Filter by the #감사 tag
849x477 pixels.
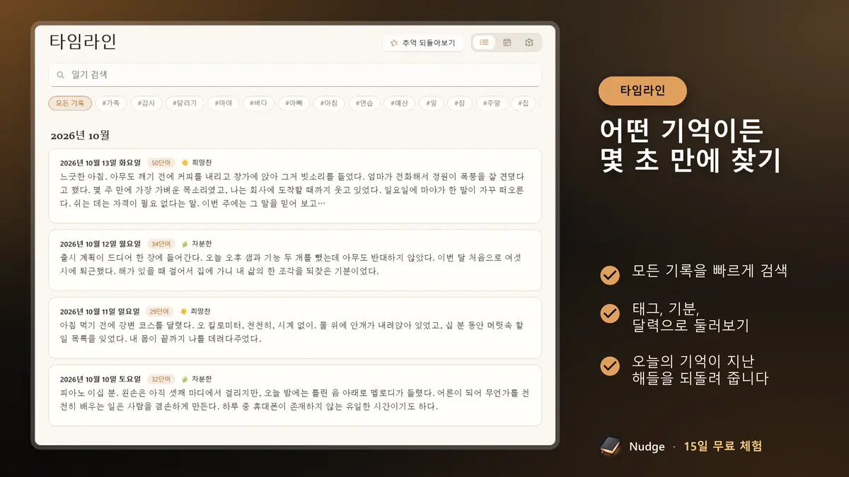pos(146,103)
